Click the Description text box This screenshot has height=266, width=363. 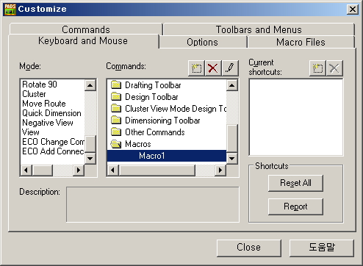click(x=153, y=204)
